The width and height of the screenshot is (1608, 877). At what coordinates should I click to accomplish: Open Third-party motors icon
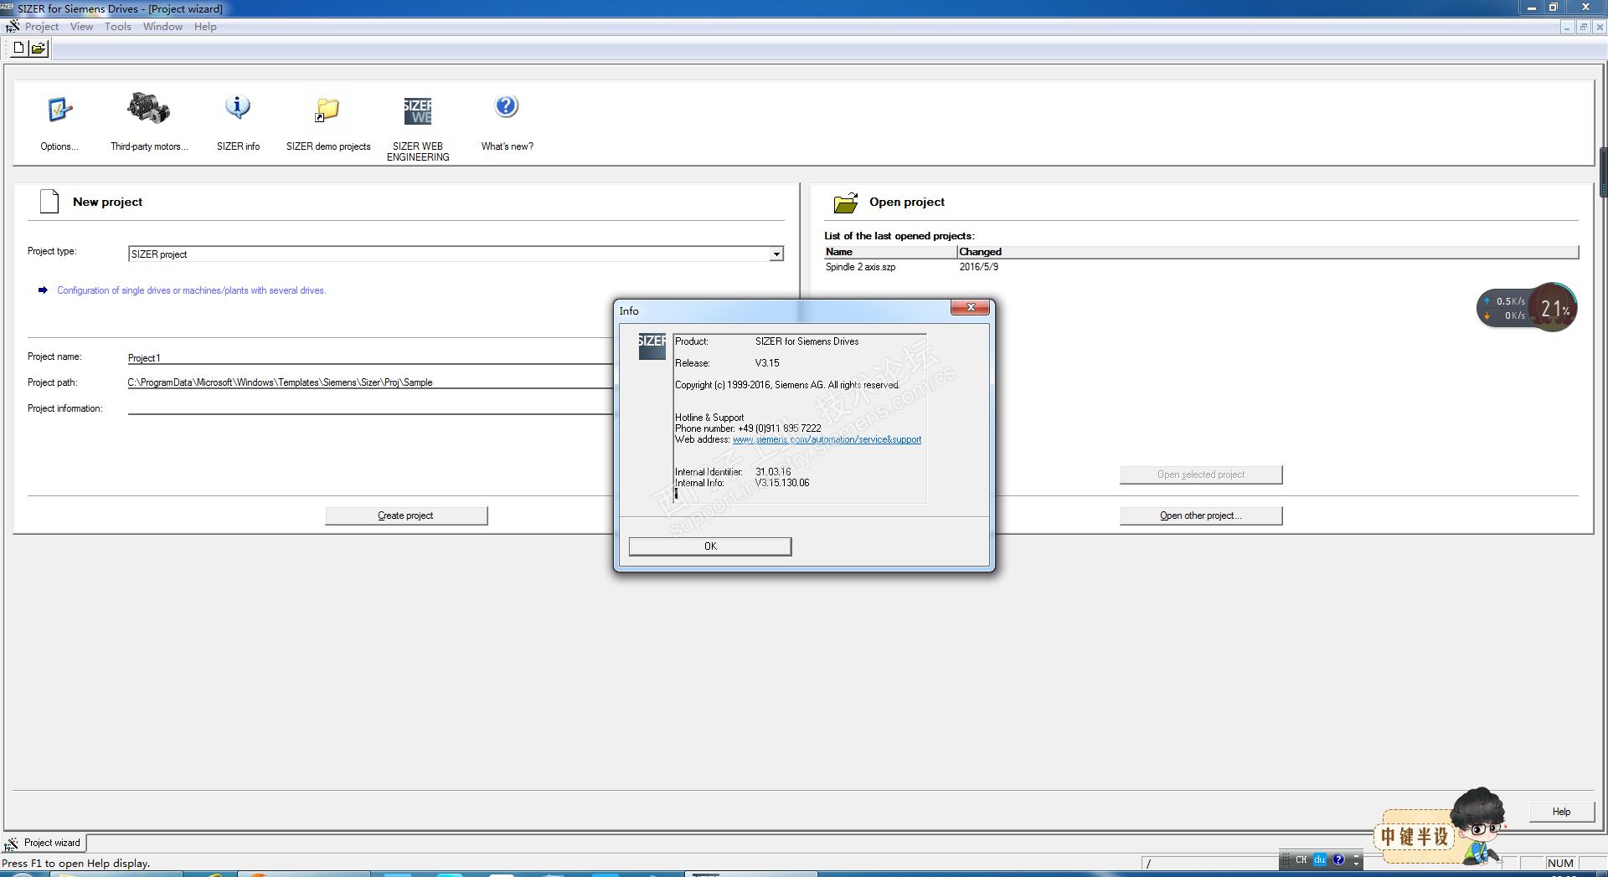pos(149,109)
